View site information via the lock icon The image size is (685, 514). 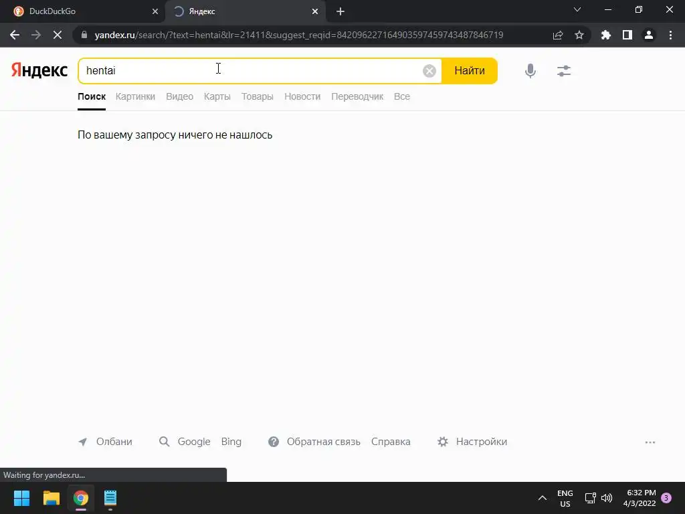click(x=84, y=35)
